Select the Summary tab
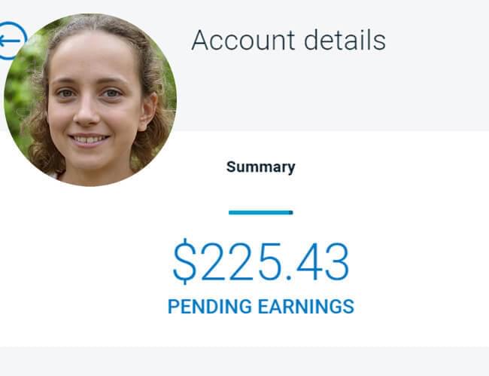This screenshot has width=489, height=376. click(x=261, y=167)
